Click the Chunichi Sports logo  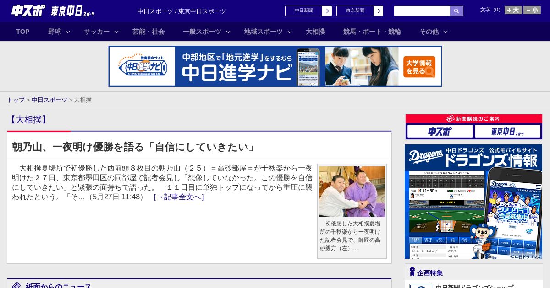[x=28, y=11]
